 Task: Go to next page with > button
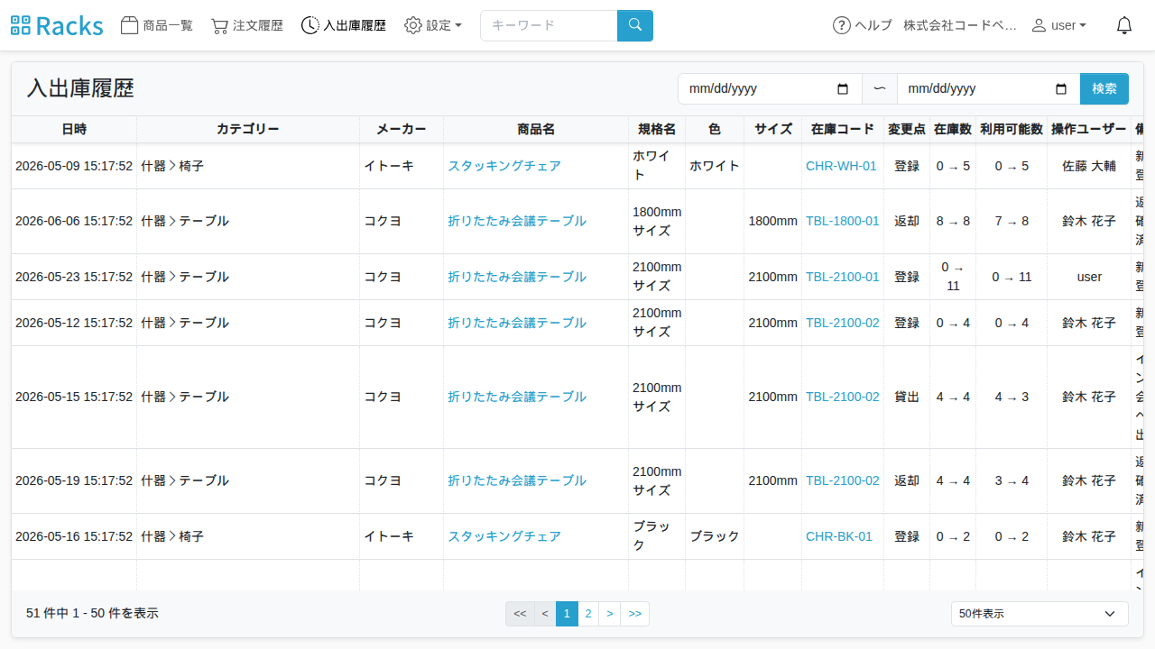pos(610,614)
